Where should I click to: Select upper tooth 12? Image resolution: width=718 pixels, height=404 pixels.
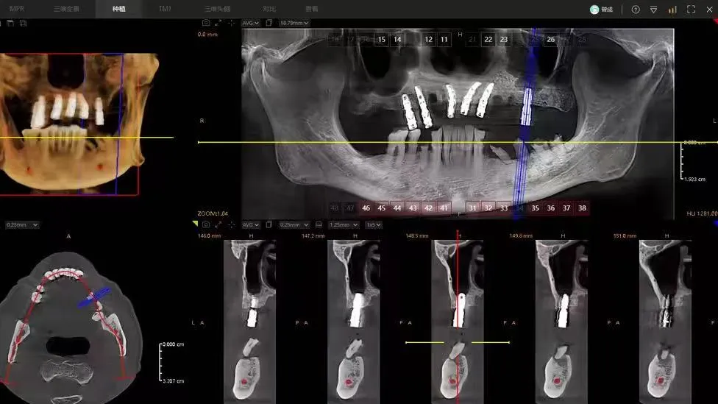(429, 40)
